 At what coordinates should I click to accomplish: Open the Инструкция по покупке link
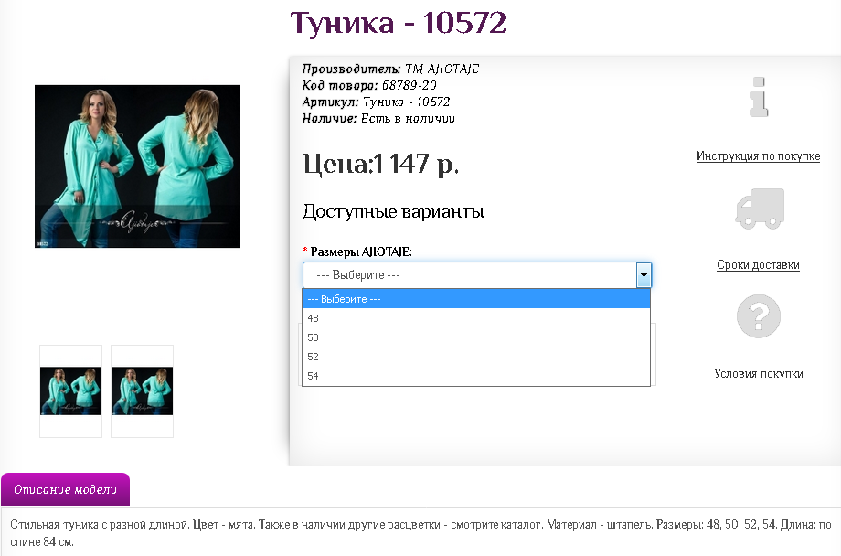tap(758, 156)
